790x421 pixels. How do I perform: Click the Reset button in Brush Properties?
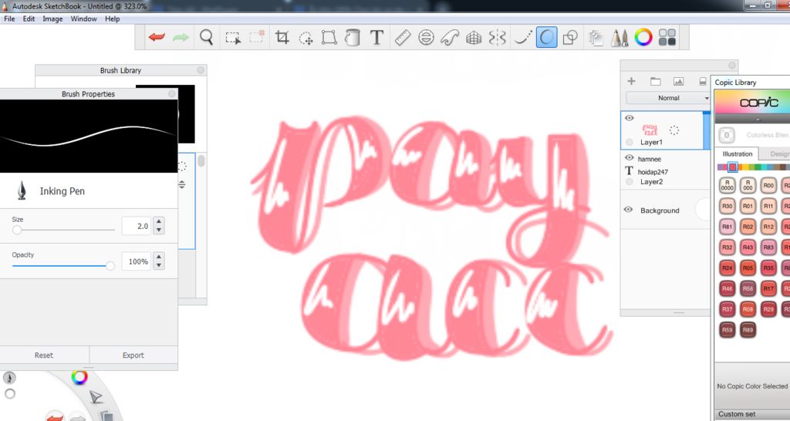[x=44, y=355]
